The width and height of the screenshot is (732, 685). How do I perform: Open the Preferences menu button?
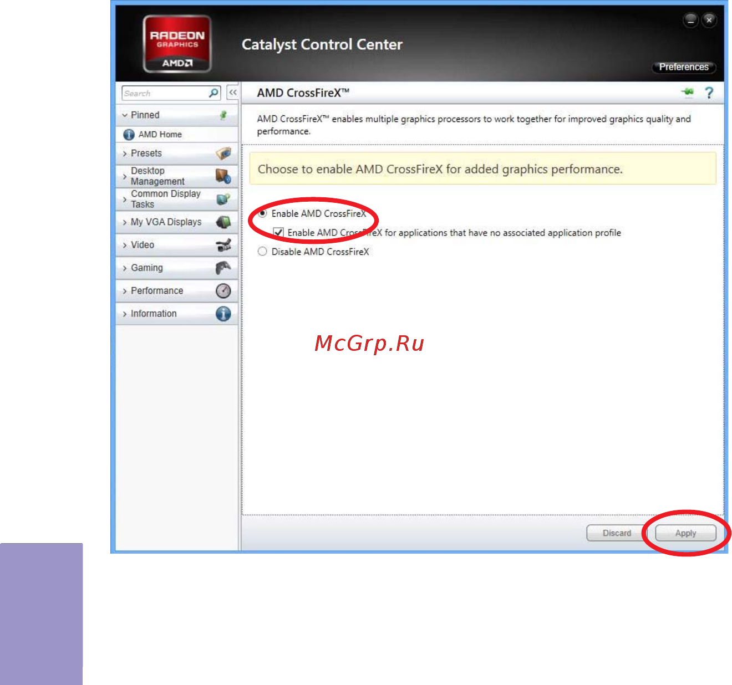pyautogui.click(x=684, y=67)
